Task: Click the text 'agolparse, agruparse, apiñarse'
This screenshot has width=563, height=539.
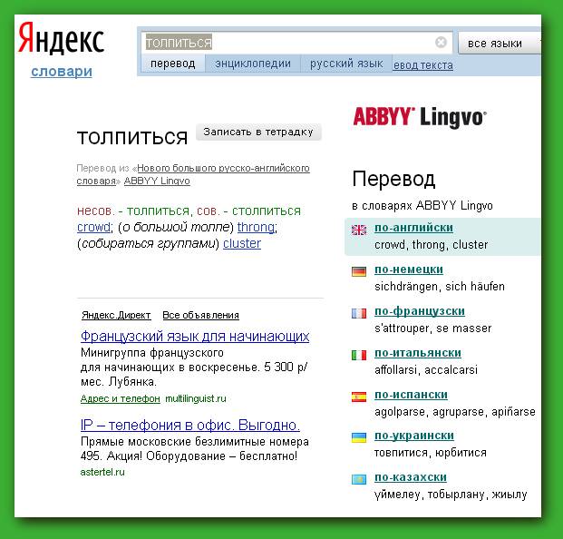Action: [x=455, y=411]
